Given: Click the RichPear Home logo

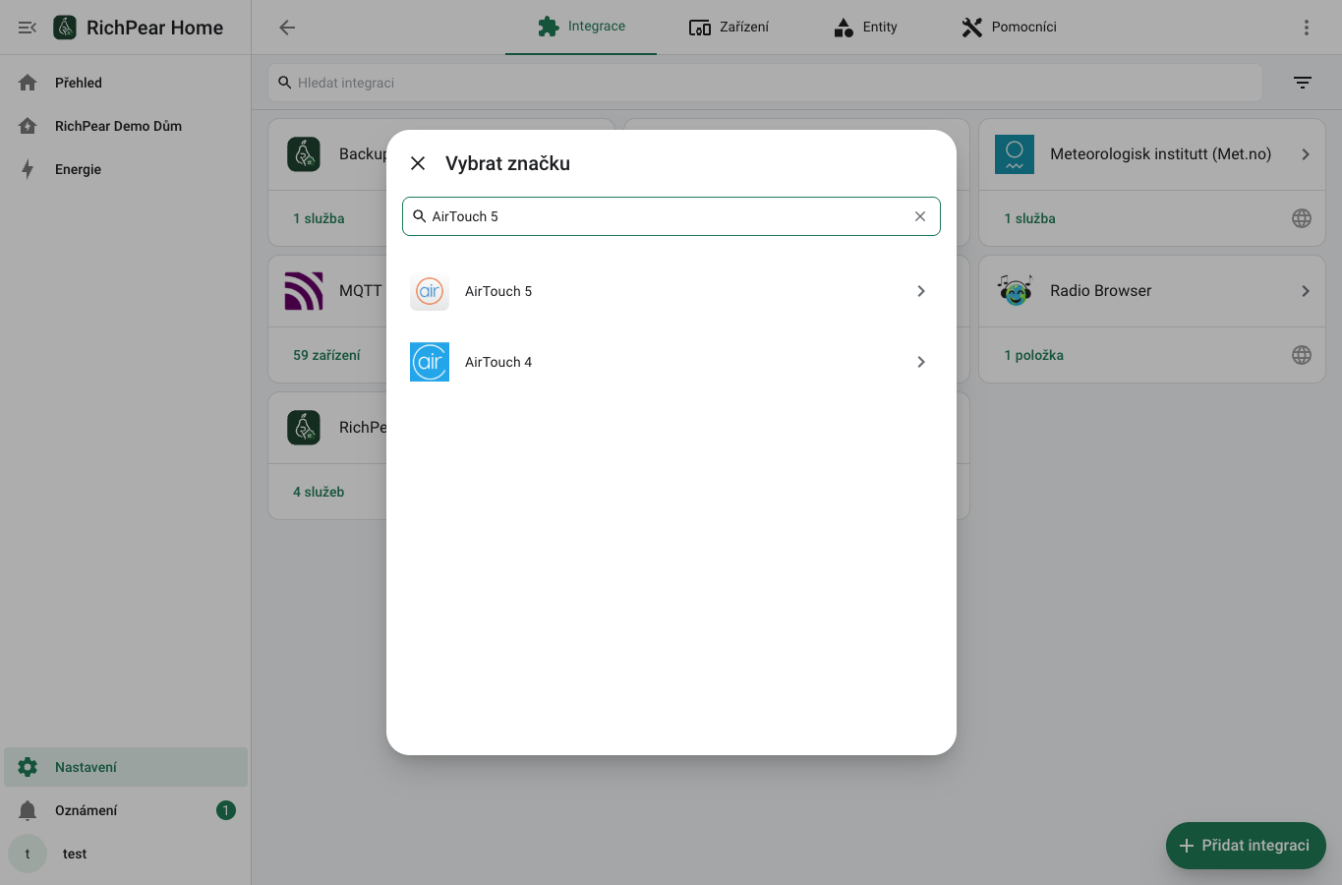Looking at the screenshot, I should click(x=65, y=28).
